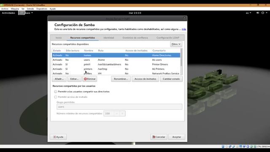Follow the más link in the description
Screen dimensions: 270x152
click(x=184, y=29)
